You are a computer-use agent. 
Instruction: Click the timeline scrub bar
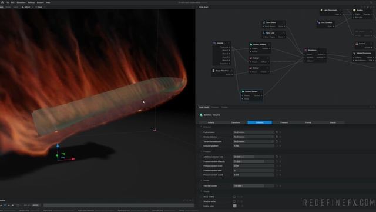tap(119, 206)
